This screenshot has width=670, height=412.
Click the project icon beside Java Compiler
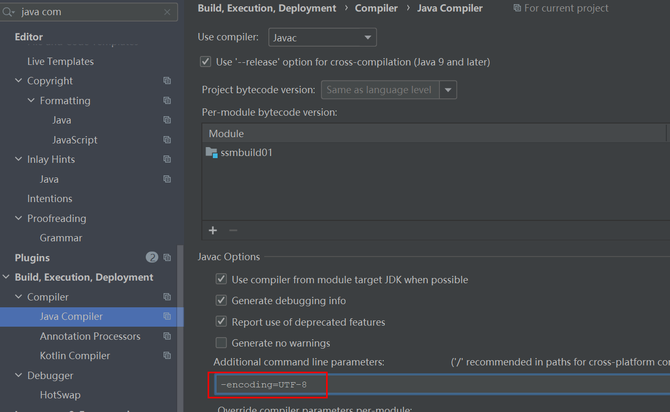[x=167, y=316]
